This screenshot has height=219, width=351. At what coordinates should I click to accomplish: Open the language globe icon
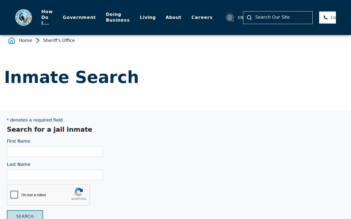(x=230, y=18)
